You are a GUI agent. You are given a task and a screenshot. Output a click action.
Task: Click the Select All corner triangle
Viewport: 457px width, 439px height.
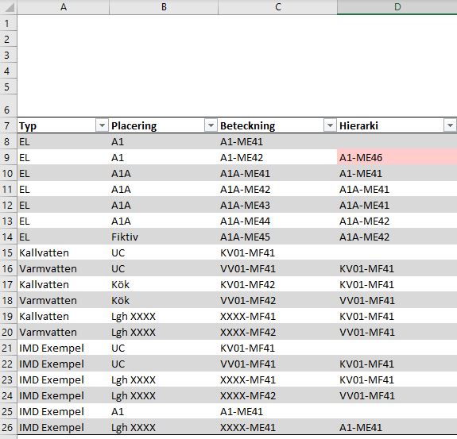[x=9, y=7]
